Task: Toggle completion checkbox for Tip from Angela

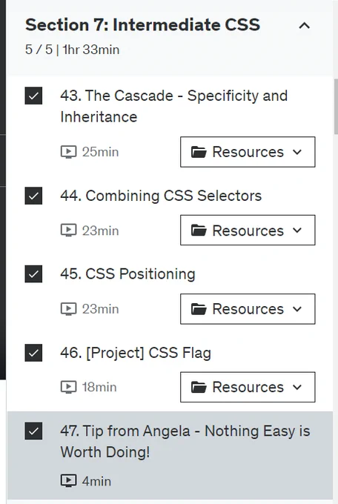Action: coord(33,431)
